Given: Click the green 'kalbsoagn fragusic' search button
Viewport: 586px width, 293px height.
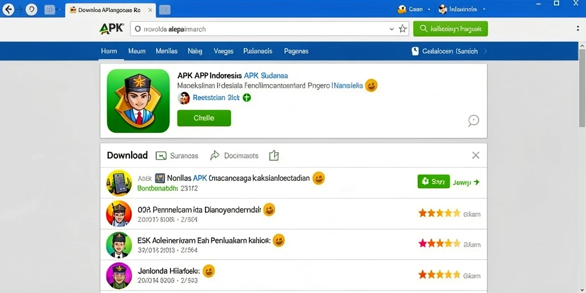Looking at the screenshot, I should click(450, 29).
